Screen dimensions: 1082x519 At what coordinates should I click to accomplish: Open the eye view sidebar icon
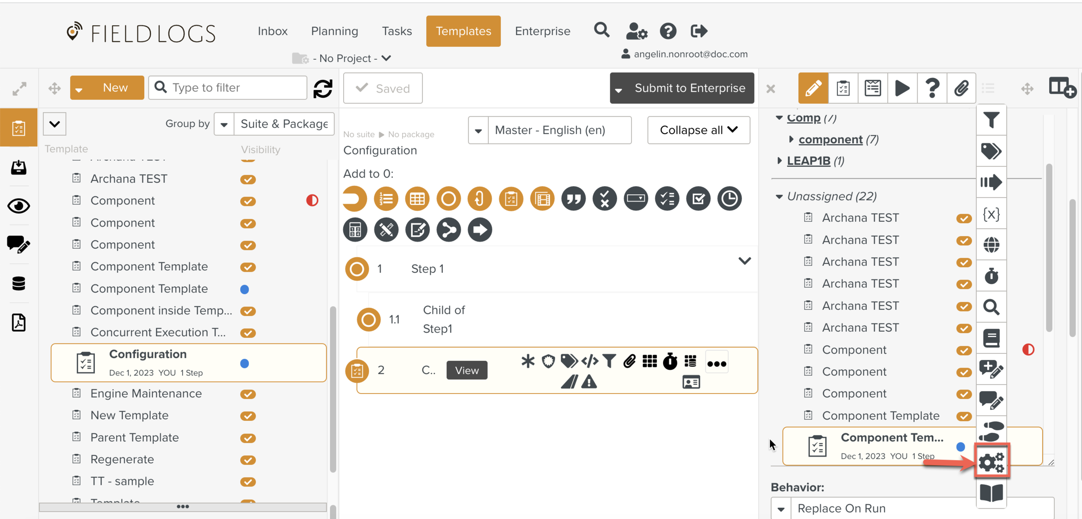[x=19, y=206]
